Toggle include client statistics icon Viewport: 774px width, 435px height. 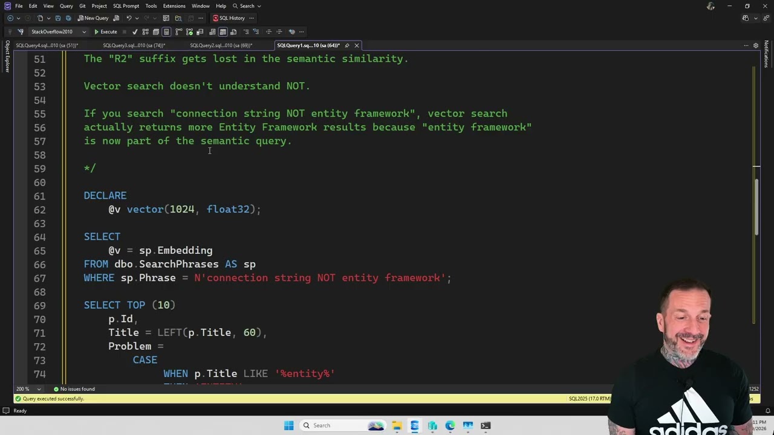pyautogui.click(x=200, y=31)
